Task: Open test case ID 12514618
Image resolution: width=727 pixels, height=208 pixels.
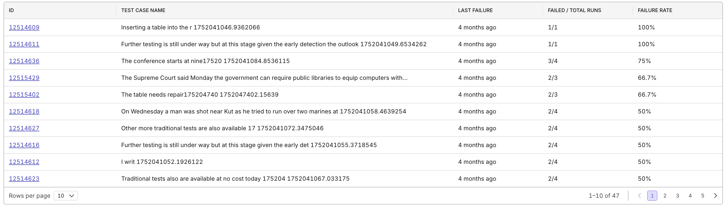Action: coord(24,111)
